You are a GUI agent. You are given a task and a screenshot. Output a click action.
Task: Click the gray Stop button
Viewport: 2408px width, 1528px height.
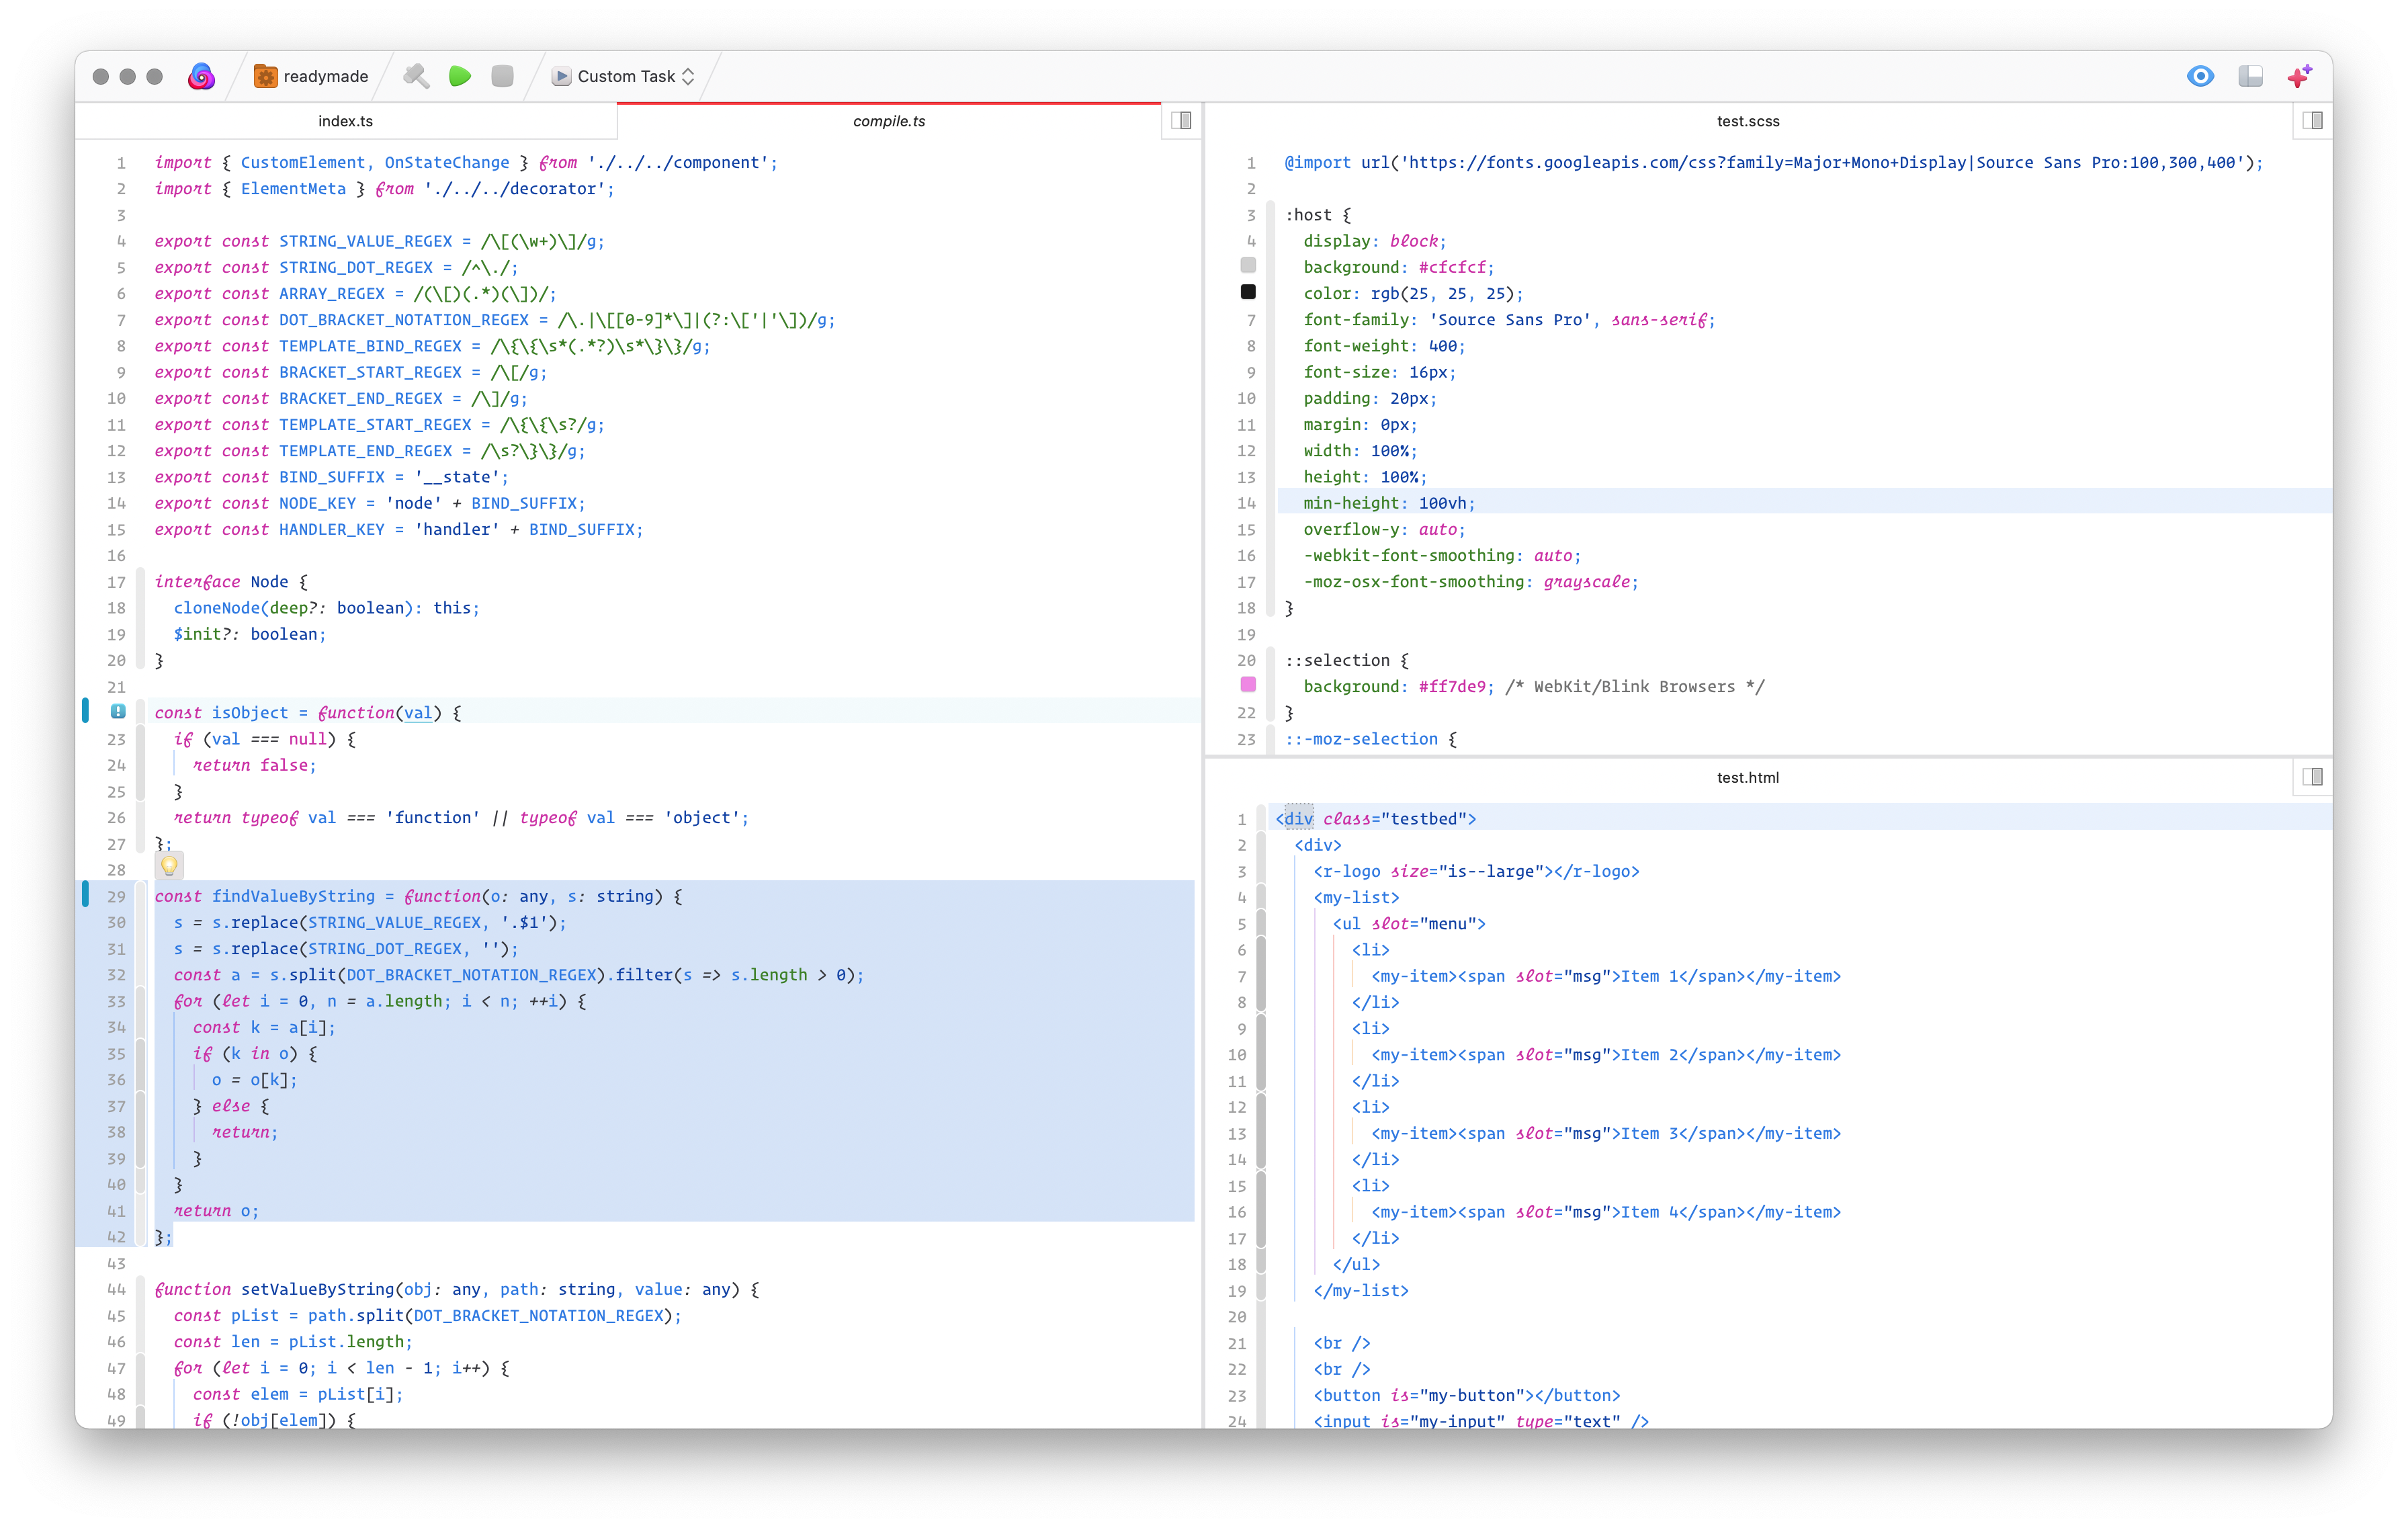click(x=502, y=76)
